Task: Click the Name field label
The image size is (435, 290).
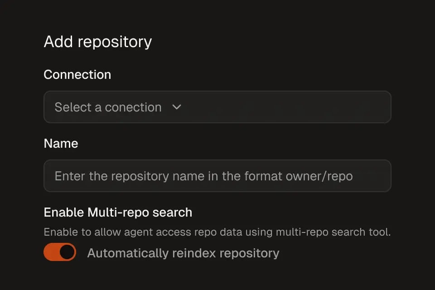Action: [x=61, y=144]
